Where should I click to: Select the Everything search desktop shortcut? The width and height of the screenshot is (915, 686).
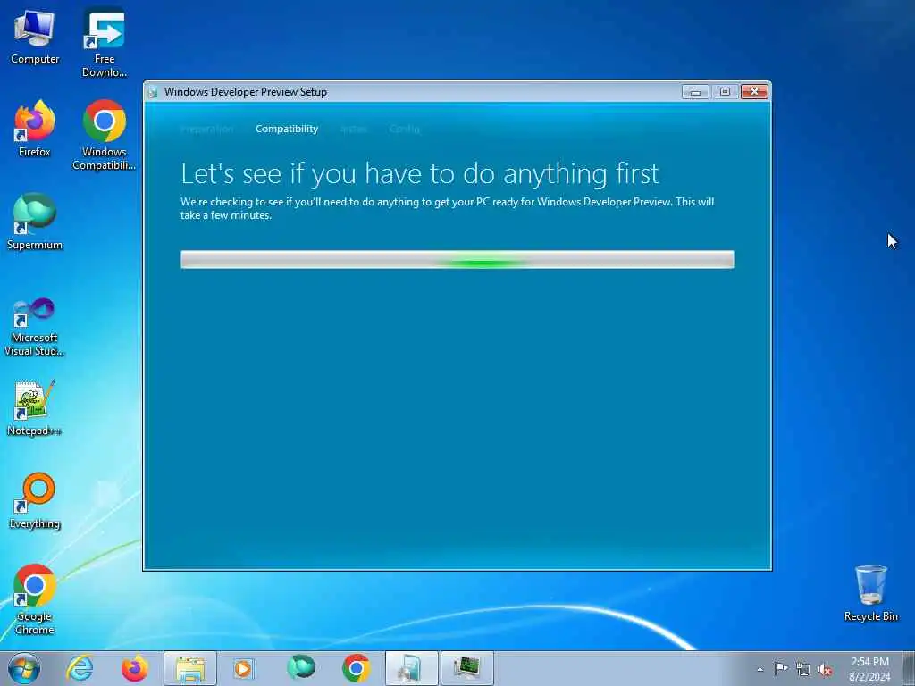point(35,501)
